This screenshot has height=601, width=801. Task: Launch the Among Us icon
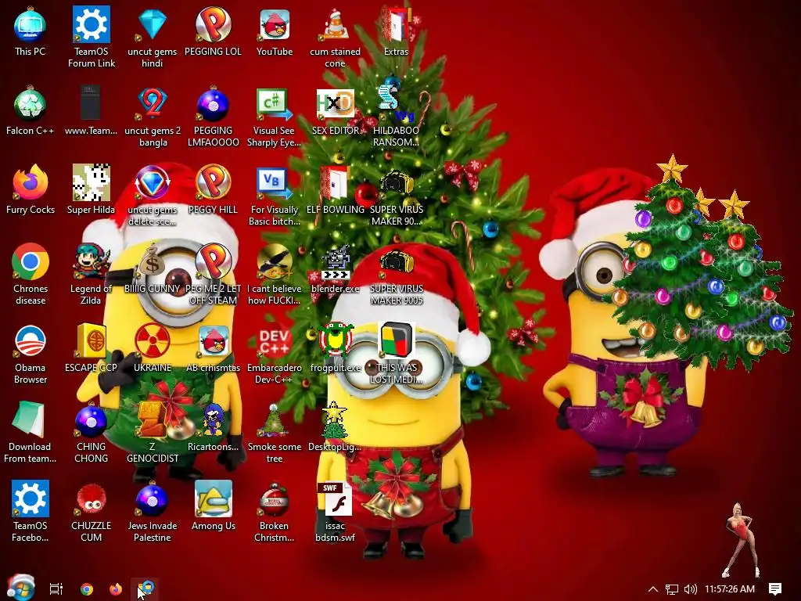[213, 498]
